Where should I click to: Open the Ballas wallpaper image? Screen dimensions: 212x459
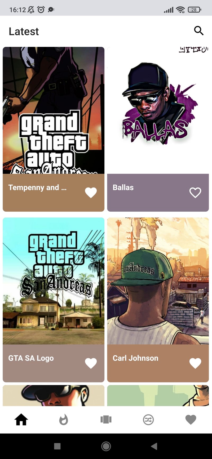click(x=158, y=110)
